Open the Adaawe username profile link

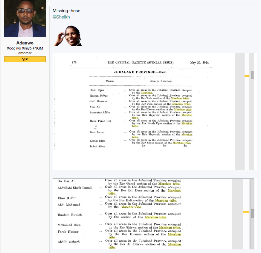pos(25,43)
